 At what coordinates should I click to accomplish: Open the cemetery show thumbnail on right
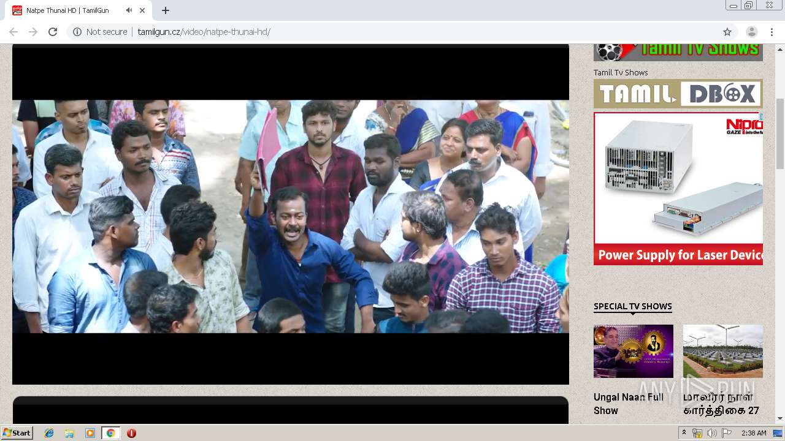pos(723,351)
